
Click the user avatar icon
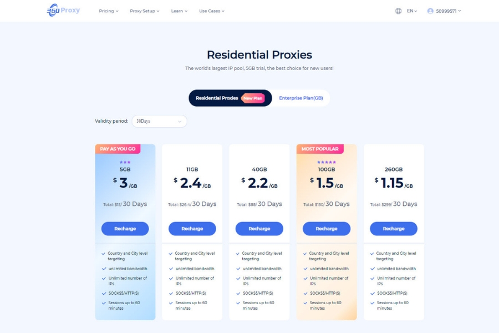pos(430,11)
